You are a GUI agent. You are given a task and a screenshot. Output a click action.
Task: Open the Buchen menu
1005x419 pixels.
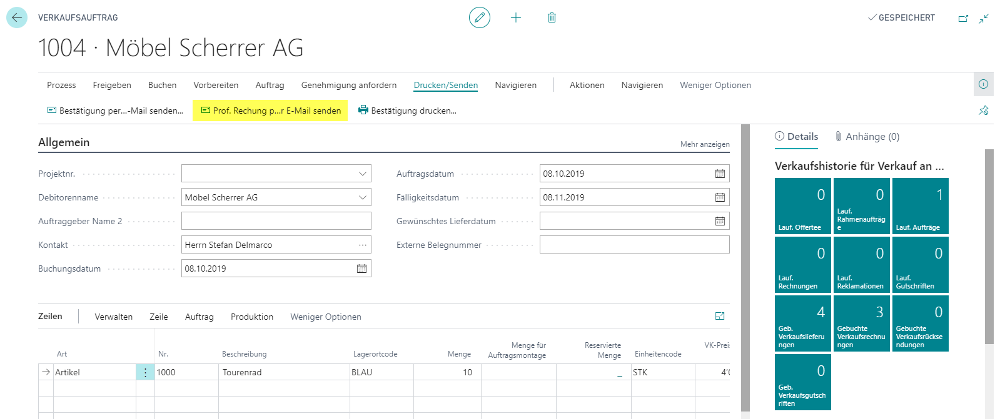[162, 85]
